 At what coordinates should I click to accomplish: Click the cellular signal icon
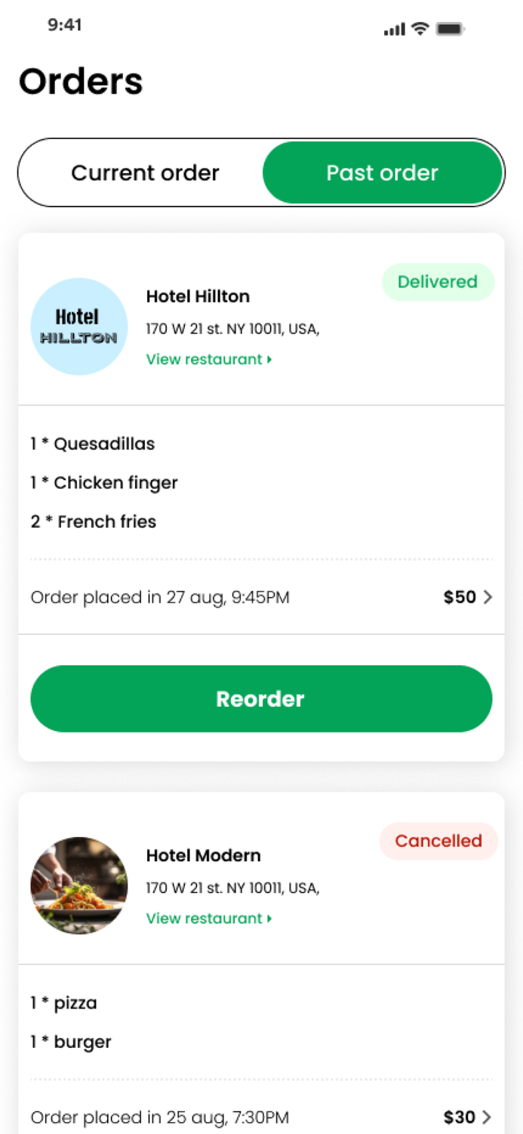(393, 28)
